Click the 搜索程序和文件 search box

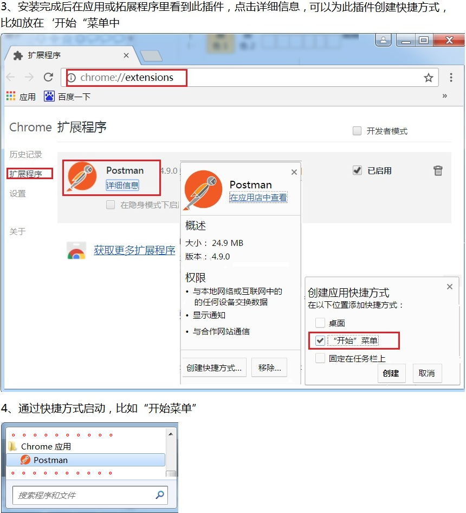pos(90,495)
